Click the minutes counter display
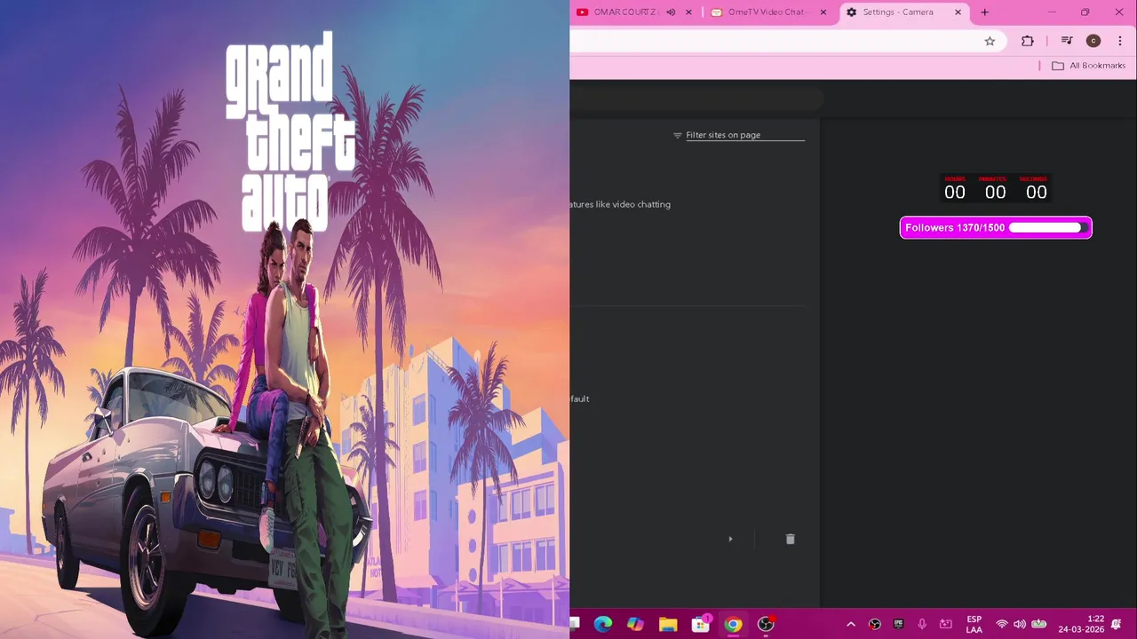The image size is (1137, 639). pos(995,189)
